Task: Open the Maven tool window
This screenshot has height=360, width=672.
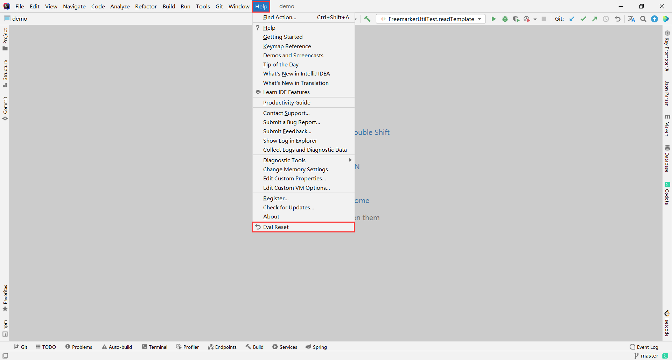Action: click(667, 125)
